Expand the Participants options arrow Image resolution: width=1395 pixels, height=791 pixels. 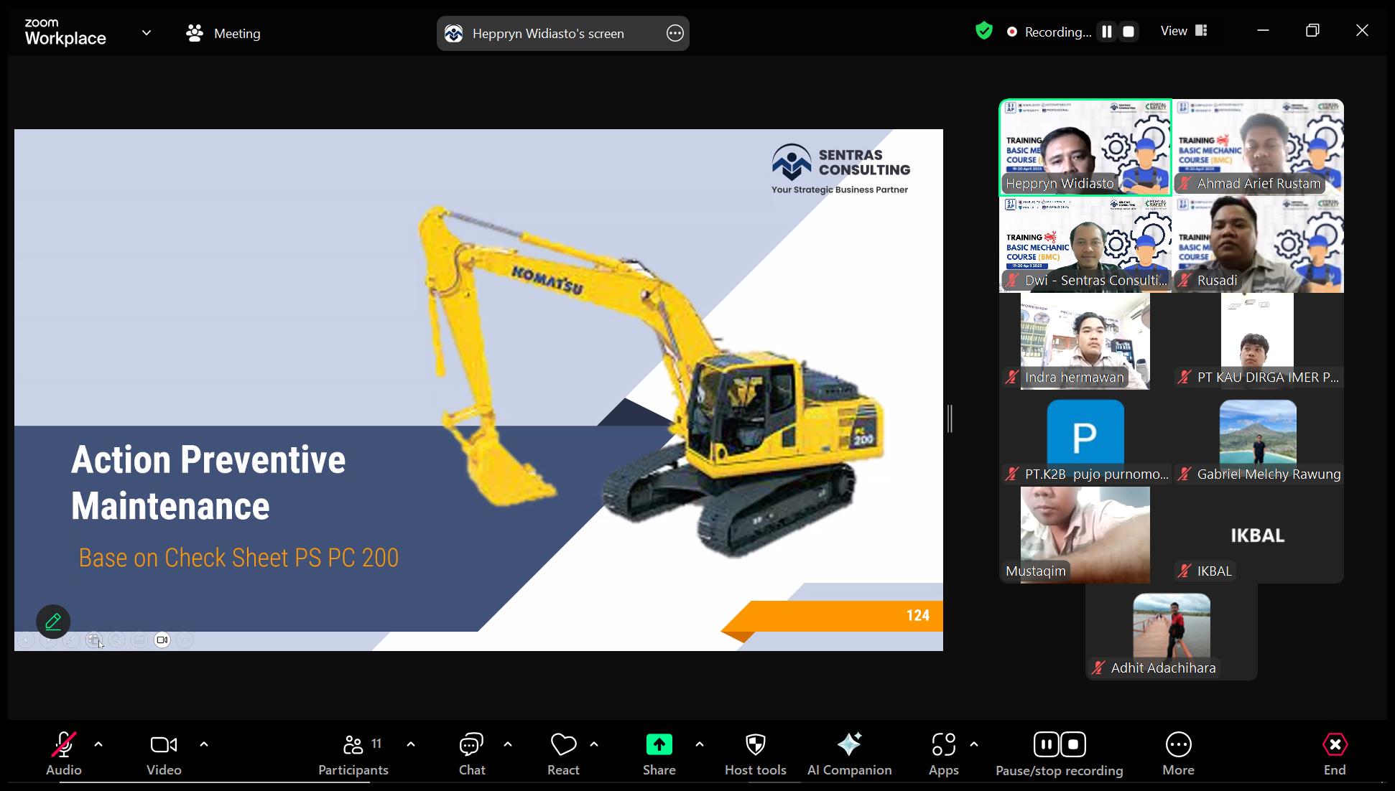411,744
